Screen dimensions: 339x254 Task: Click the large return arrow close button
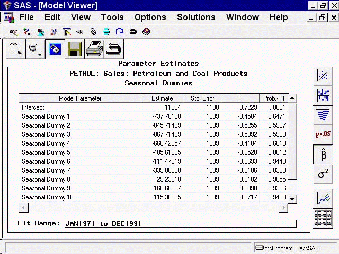[x=114, y=49]
